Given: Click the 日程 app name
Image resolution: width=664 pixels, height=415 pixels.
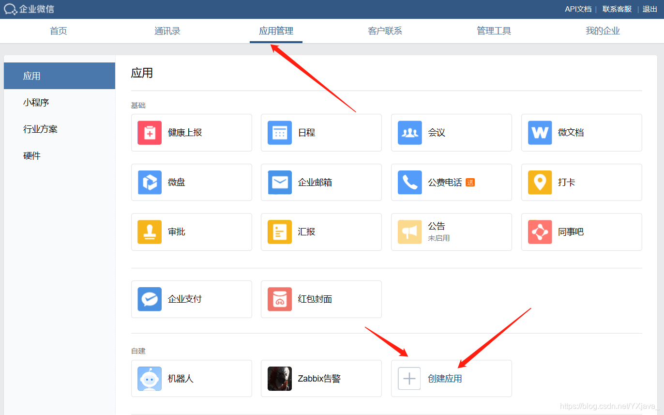Looking at the screenshot, I should pyautogui.click(x=306, y=133).
